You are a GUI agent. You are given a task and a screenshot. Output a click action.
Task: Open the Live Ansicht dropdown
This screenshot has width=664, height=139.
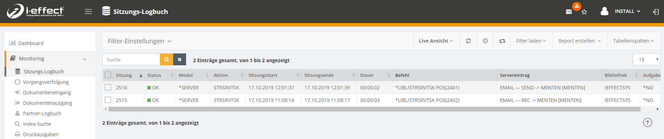436,41
